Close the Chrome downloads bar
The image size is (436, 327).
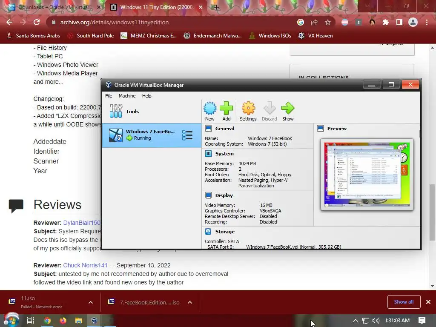click(428, 302)
